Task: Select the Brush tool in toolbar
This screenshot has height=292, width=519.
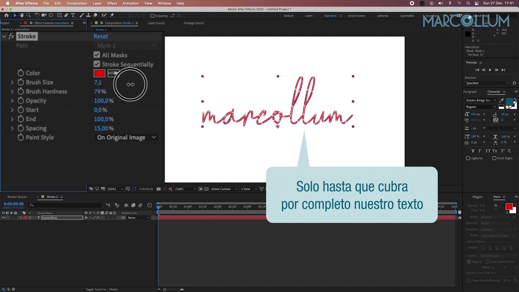Action: pyautogui.click(x=81, y=15)
